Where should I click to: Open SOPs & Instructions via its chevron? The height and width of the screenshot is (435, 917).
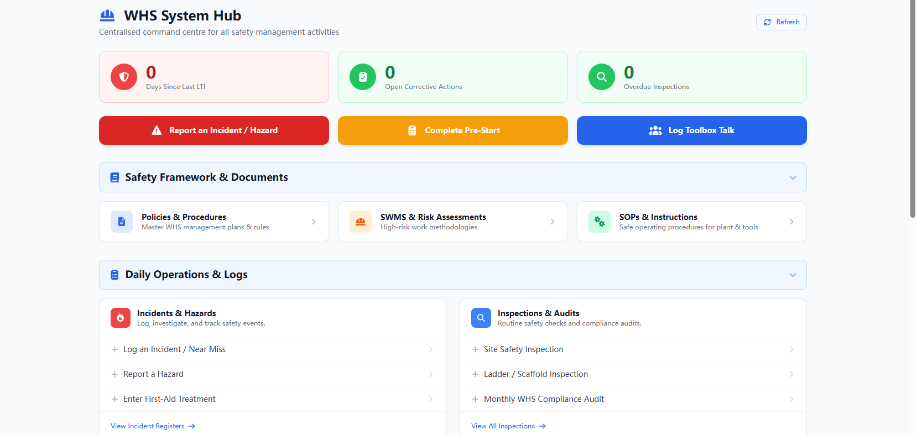coord(791,222)
